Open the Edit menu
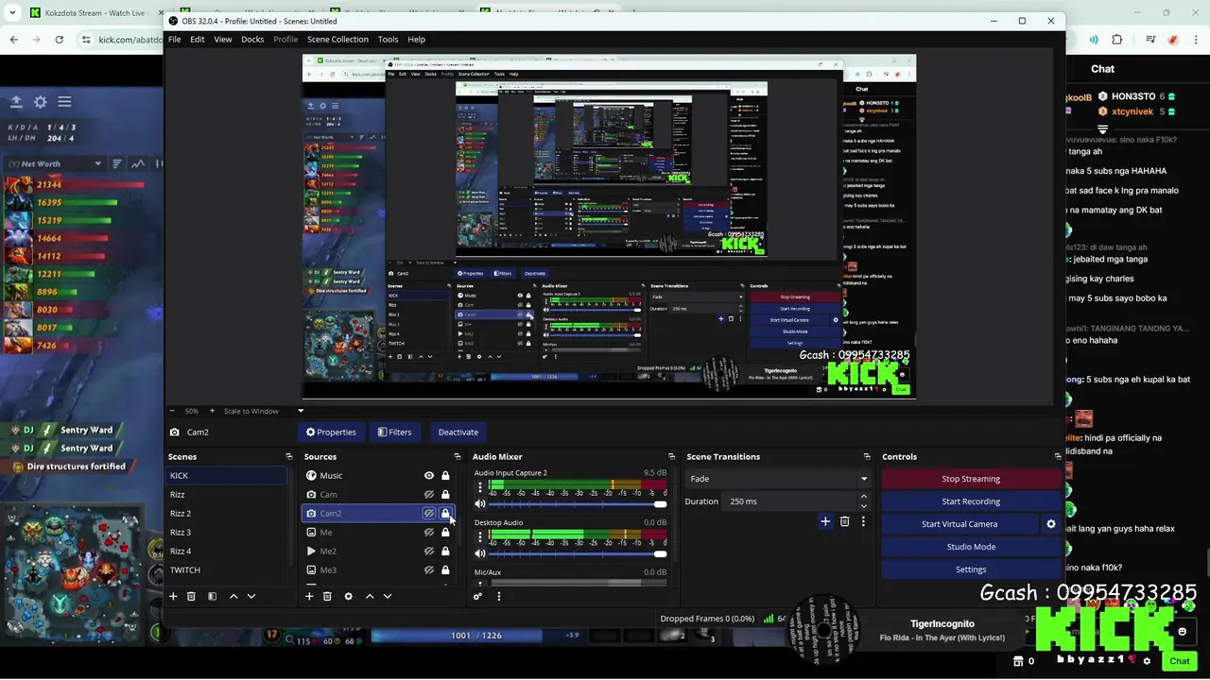 [x=198, y=40]
